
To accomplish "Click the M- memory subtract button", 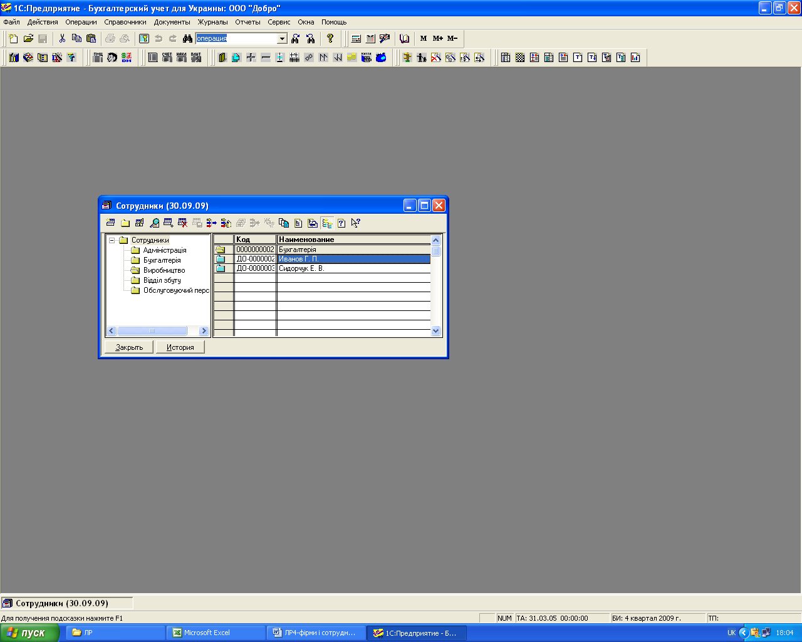I will coord(452,38).
